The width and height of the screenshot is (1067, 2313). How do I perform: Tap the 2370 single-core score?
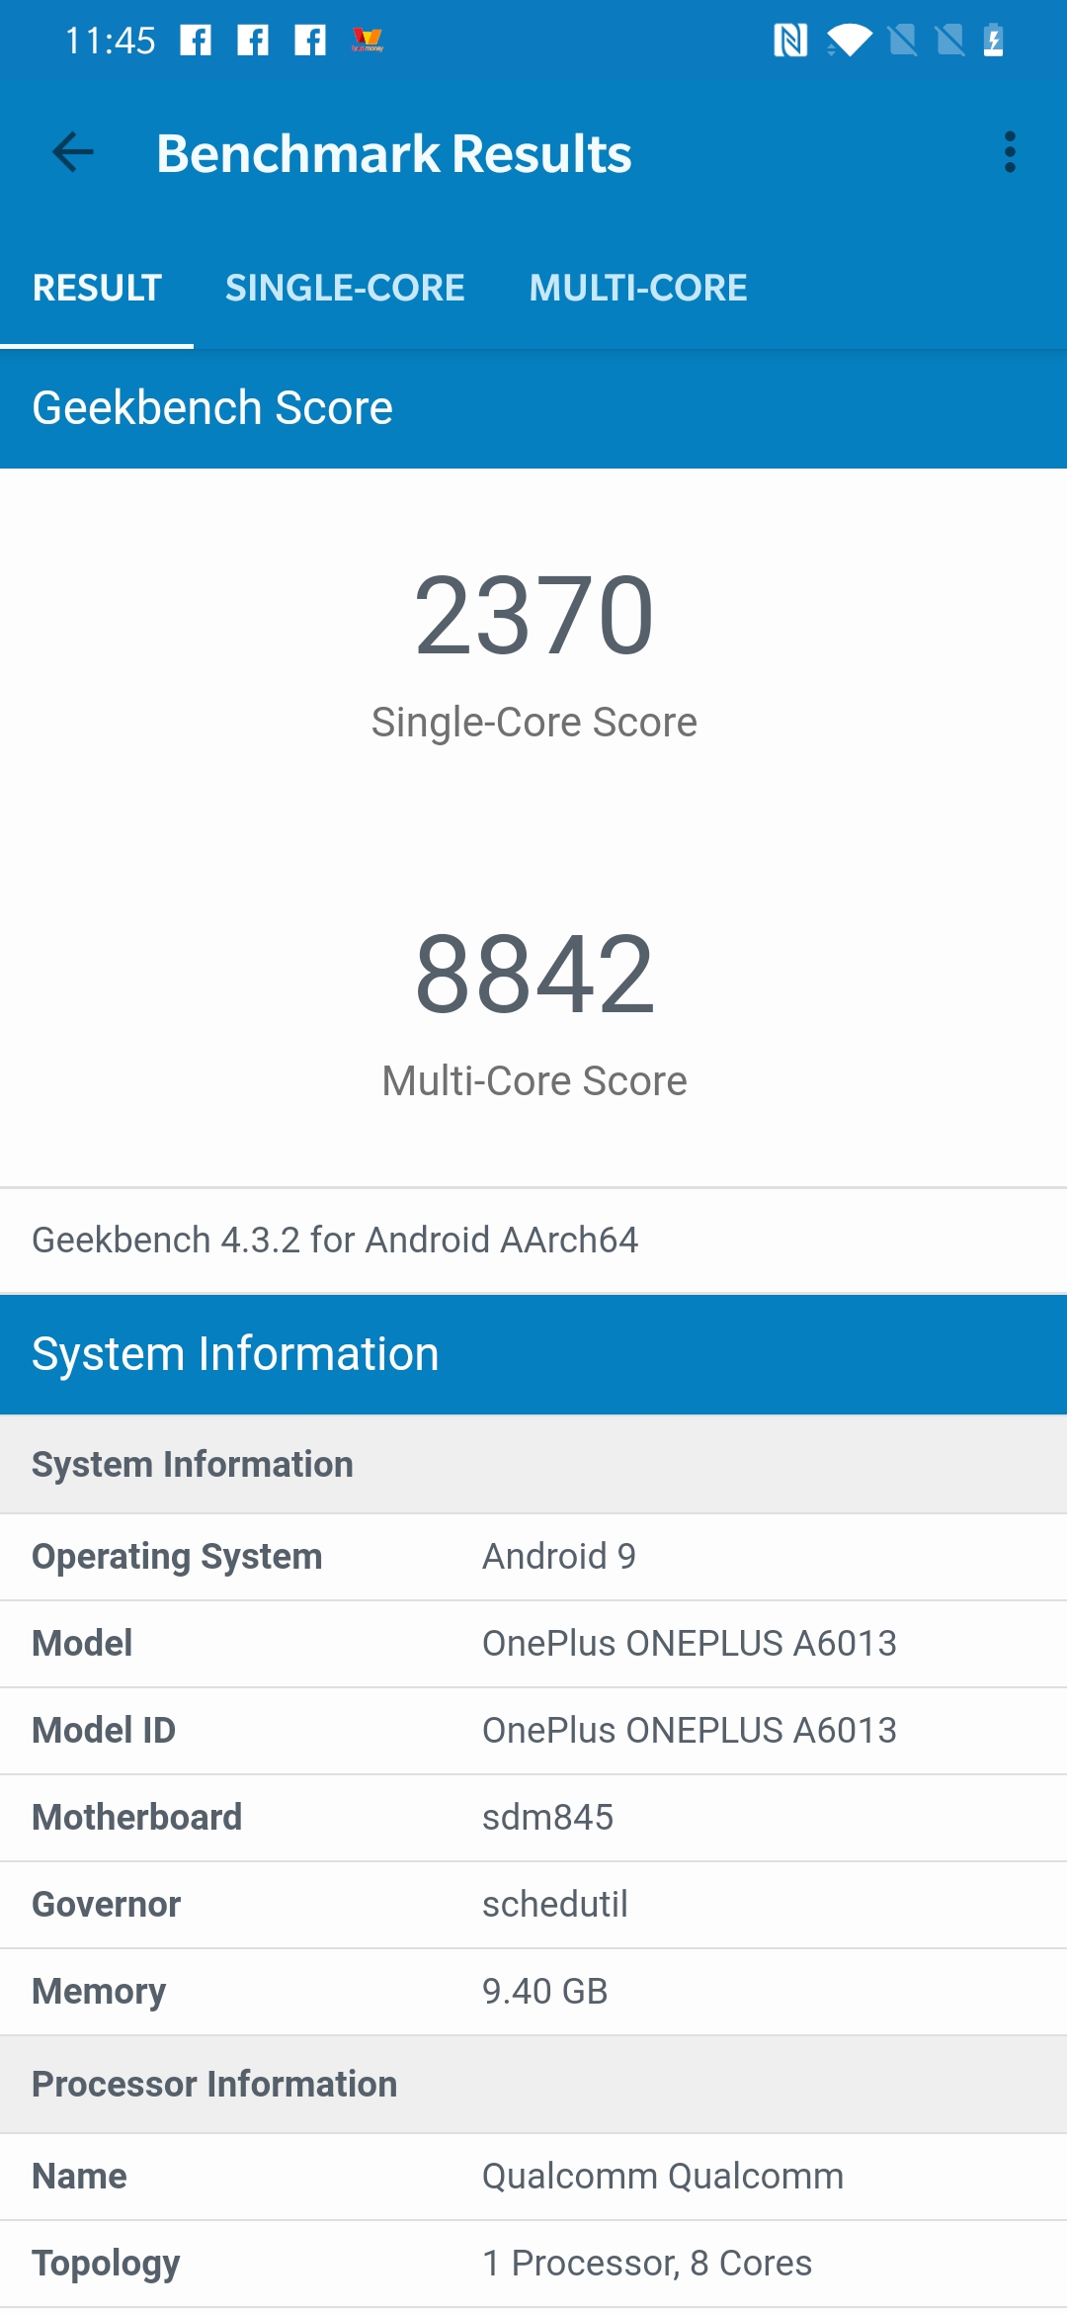point(533,617)
